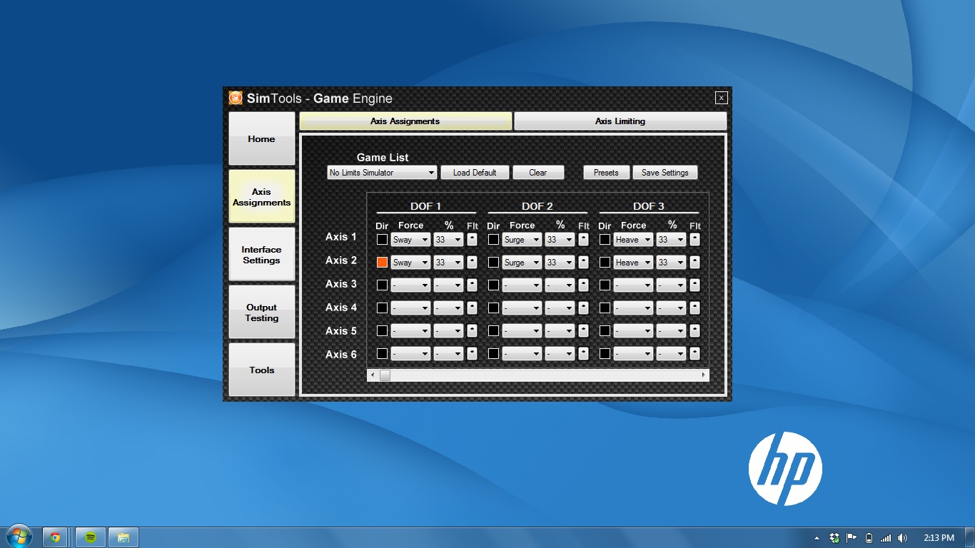This screenshot has width=975, height=548.
Task: Click the Load Default button
Action: (x=475, y=173)
